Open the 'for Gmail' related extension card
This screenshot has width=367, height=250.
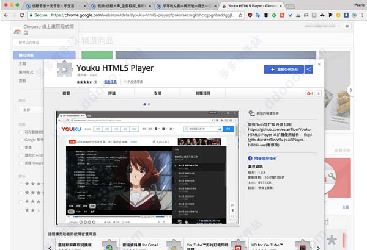[152, 245]
